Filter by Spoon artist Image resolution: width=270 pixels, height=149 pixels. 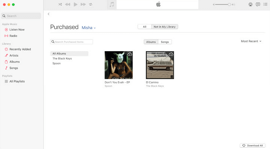click(x=56, y=63)
